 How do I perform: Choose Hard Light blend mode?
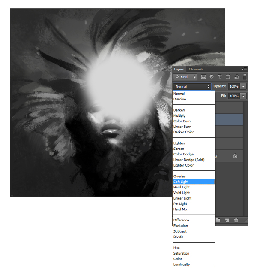pos(194,187)
